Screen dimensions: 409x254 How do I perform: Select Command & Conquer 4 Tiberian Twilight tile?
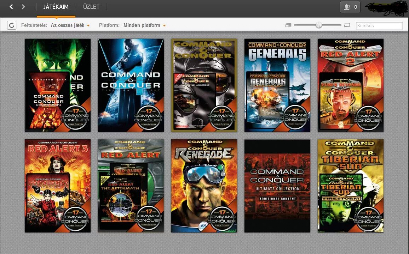coord(131,85)
